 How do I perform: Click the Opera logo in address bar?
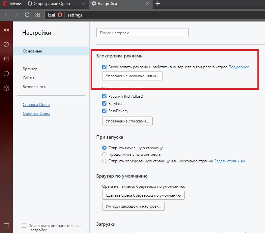tap(60, 15)
